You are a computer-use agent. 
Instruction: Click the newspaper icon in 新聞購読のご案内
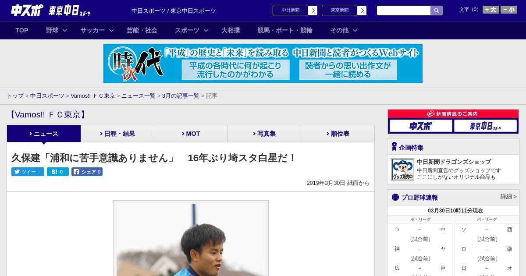(431, 113)
